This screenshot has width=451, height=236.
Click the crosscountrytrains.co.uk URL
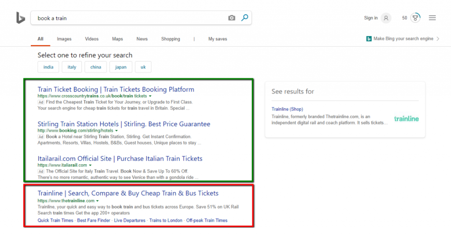92,96
